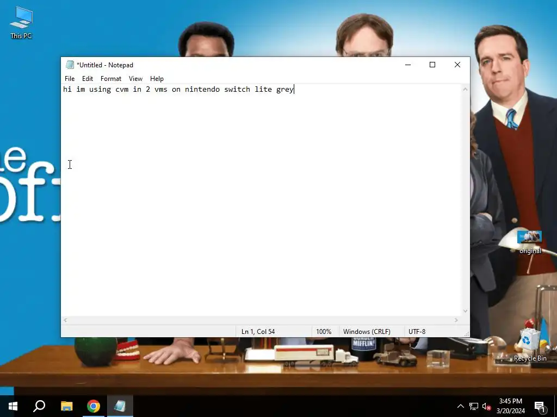This screenshot has width=557, height=417.
Task: Select the Recycle Bin desktop icon
Action: pyautogui.click(x=530, y=345)
